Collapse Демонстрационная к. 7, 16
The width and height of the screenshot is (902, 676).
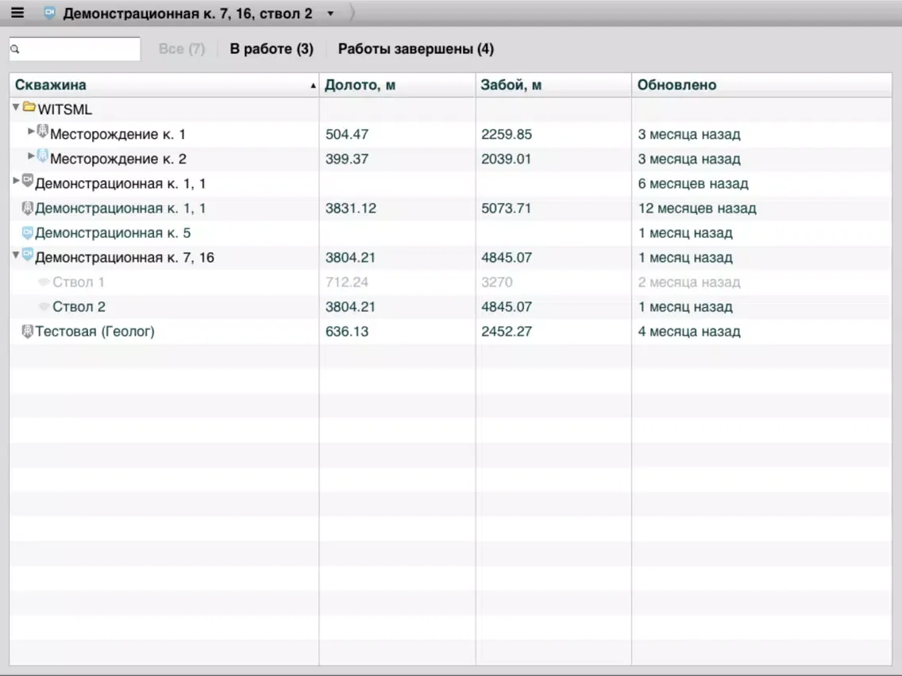point(16,255)
